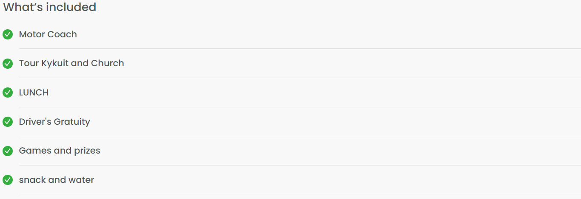The height and width of the screenshot is (199, 581).
Task: Click the separator line beneath LUNCH
Action: click(x=300, y=107)
